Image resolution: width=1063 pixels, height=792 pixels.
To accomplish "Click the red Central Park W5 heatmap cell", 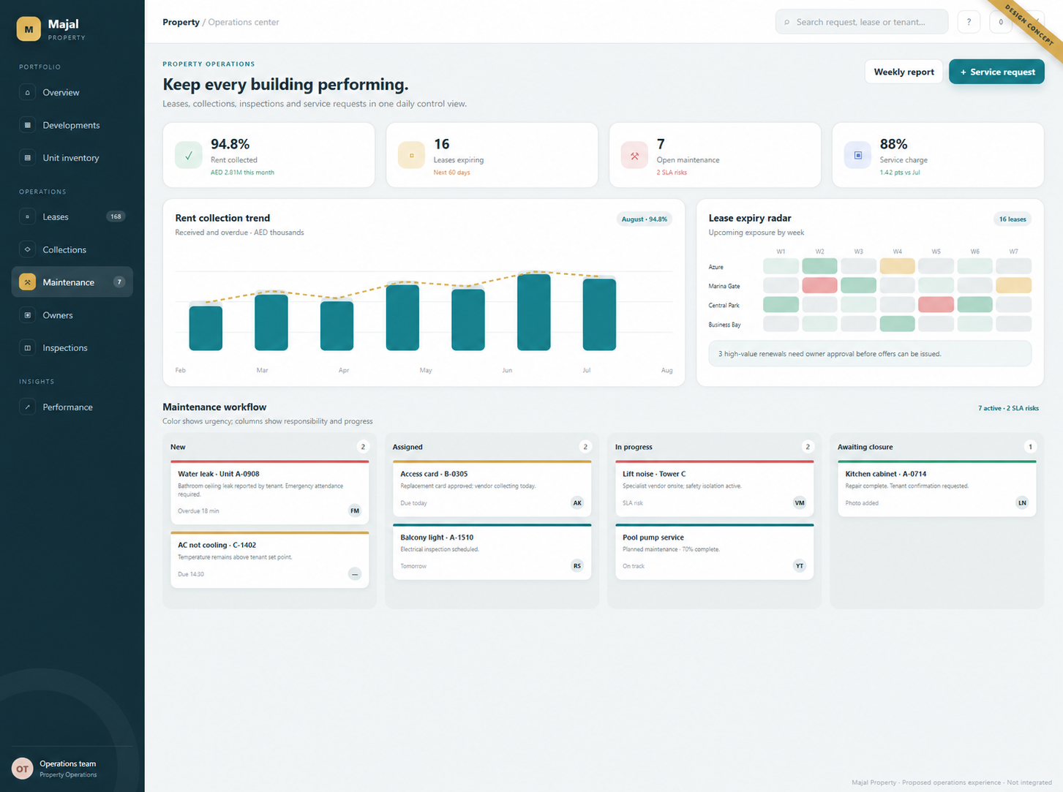I will [x=936, y=304].
